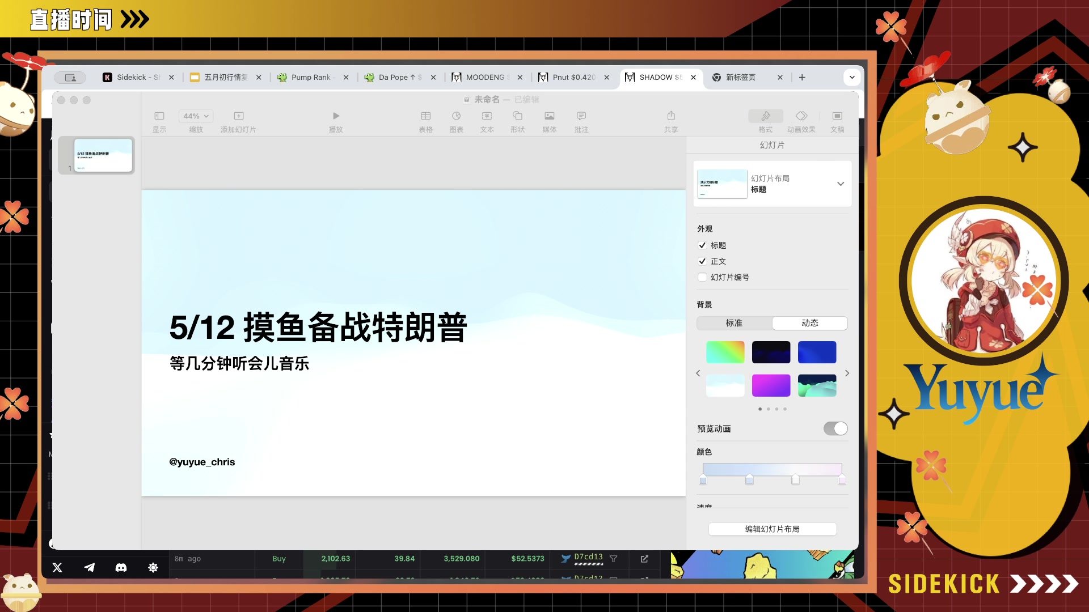The height and width of the screenshot is (612, 1089).
Task: Click the slide title 5/12 摸鱼备战特朗普
Action: [x=318, y=327]
